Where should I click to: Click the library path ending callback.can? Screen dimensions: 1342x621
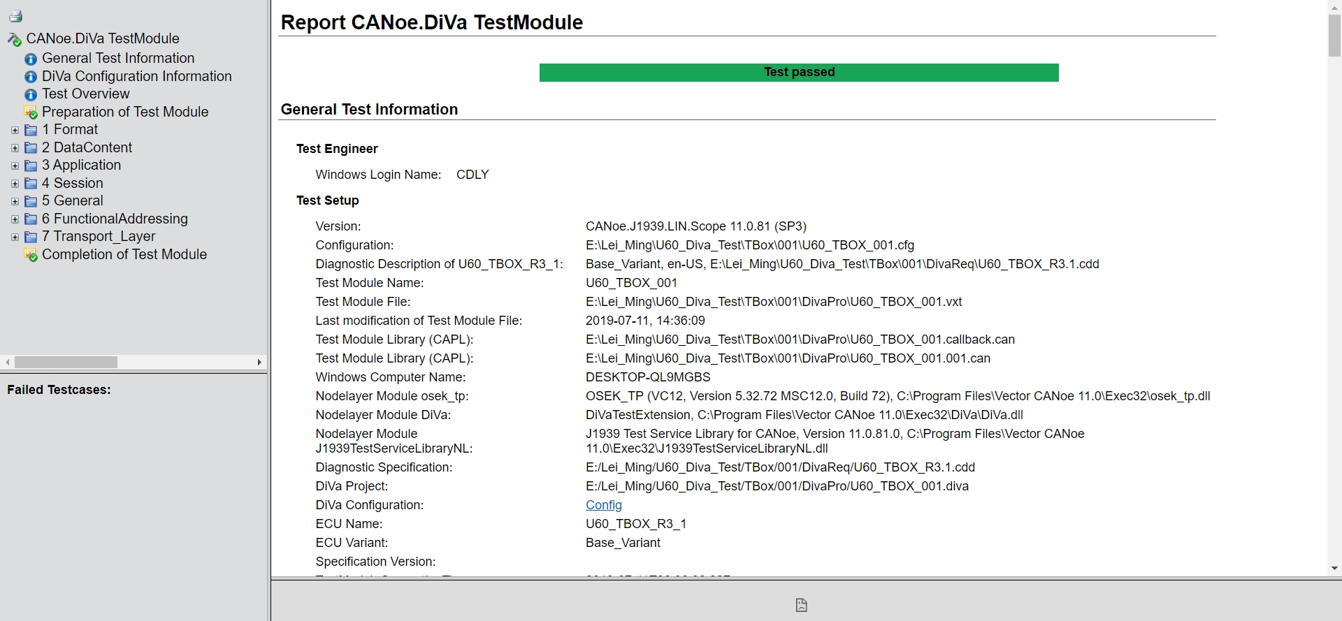point(800,339)
